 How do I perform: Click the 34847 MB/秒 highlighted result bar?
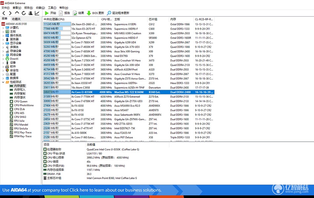pyautogui.click(x=57, y=92)
